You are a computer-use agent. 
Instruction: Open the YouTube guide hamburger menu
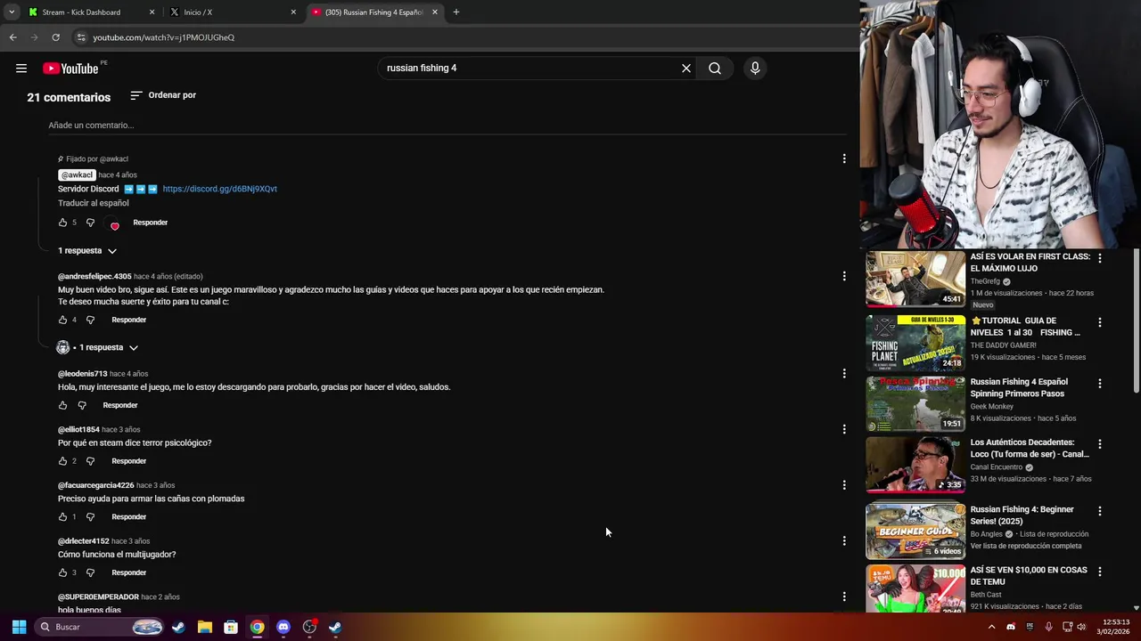[21, 69]
